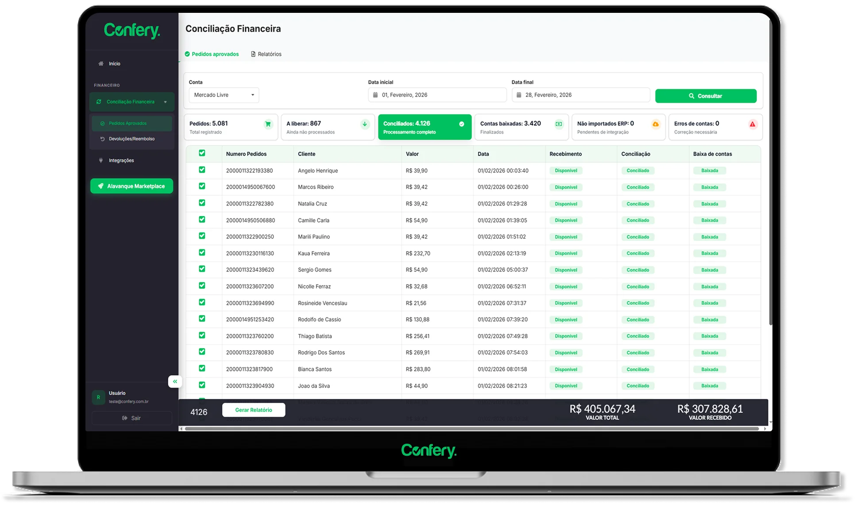Screen dimensions: 857x511
Task: Click Gerar Relatório at the bottom bar
Action: coord(253,410)
